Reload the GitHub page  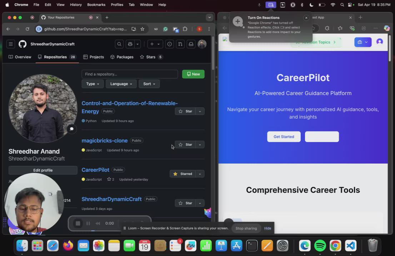pyautogui.click(x=27, y=29)
